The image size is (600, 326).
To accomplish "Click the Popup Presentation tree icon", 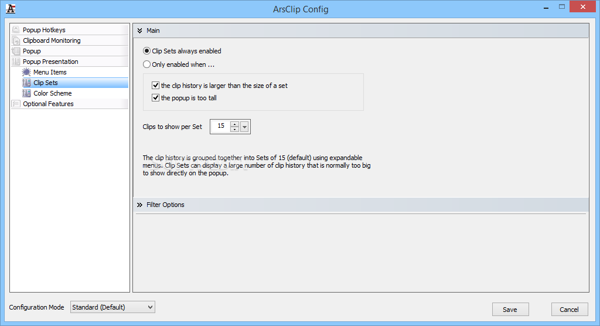I will 16,62.
